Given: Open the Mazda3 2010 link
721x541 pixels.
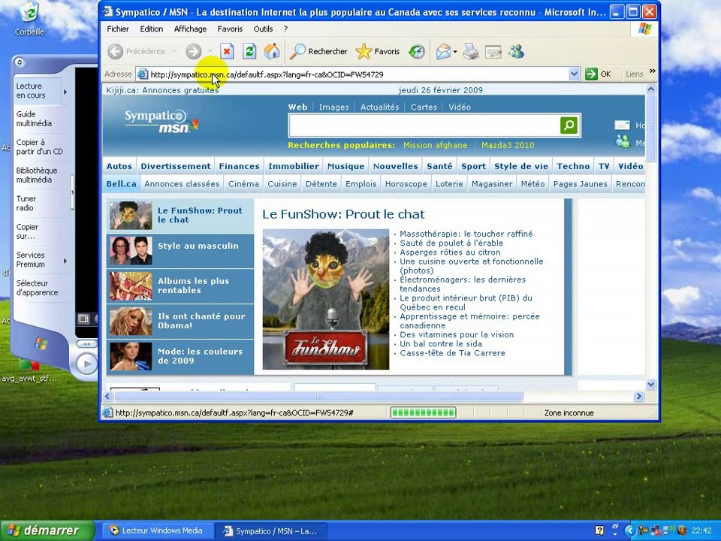Looking at the screenshot, I should (508, 145).
